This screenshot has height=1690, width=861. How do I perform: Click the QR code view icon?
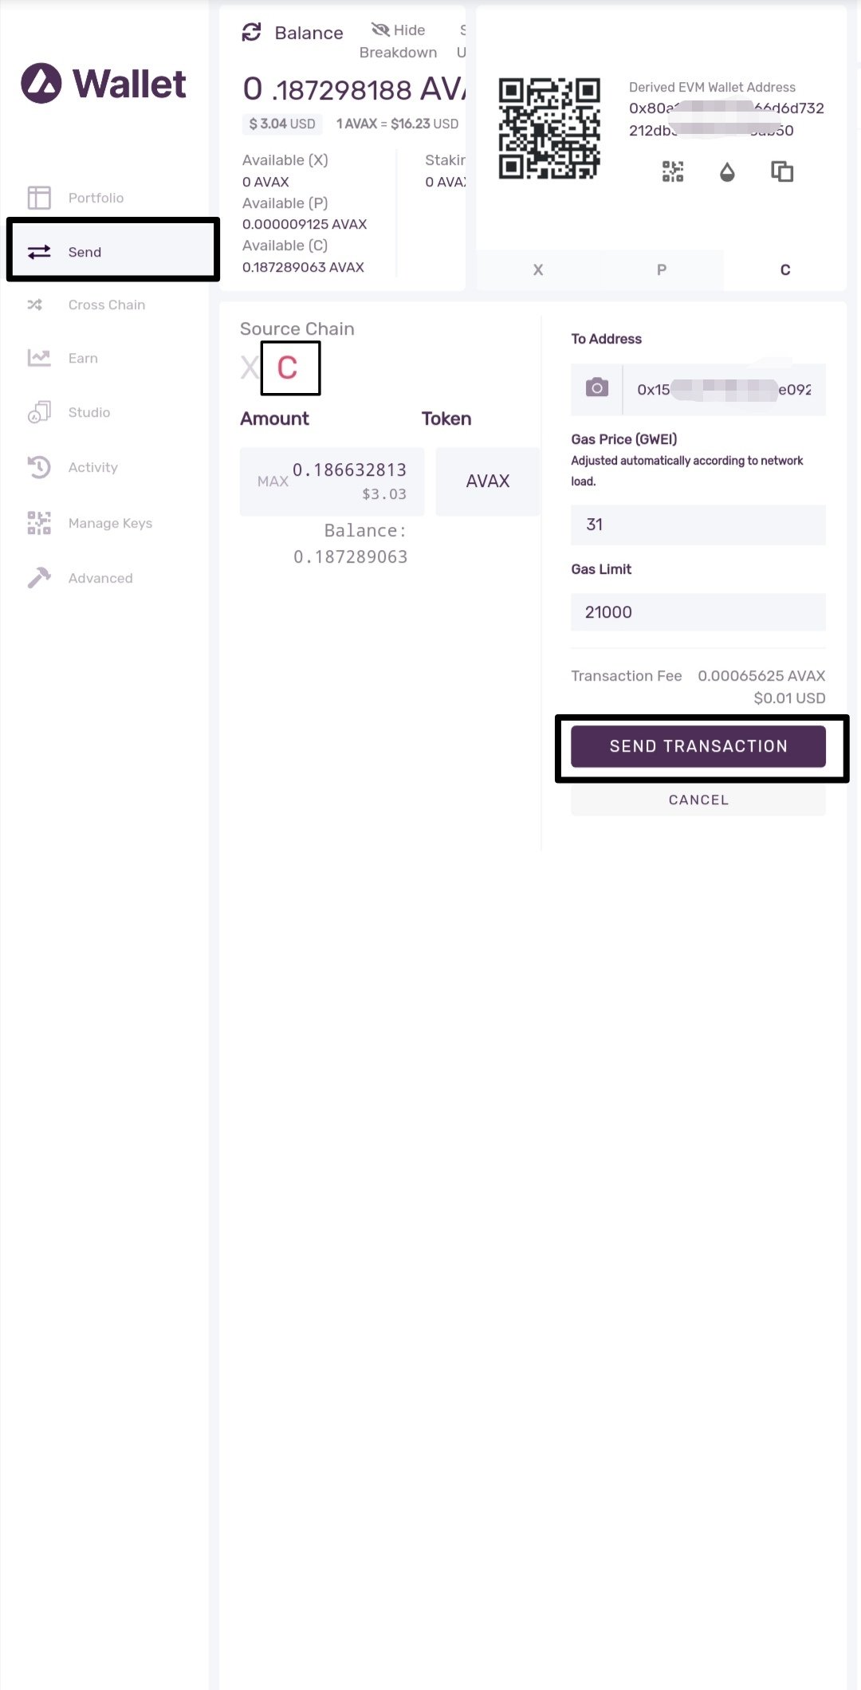pos(673,171)
